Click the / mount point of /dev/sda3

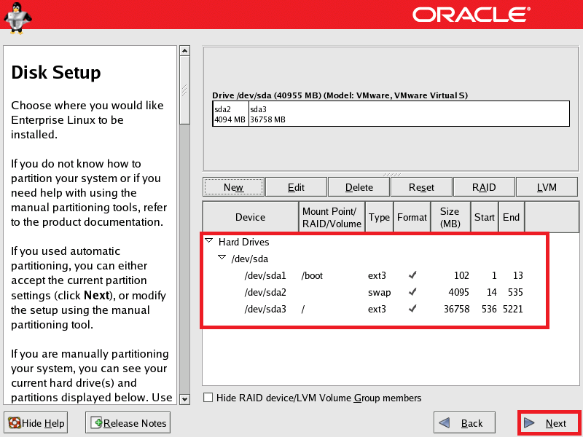(x=303, y=309)
